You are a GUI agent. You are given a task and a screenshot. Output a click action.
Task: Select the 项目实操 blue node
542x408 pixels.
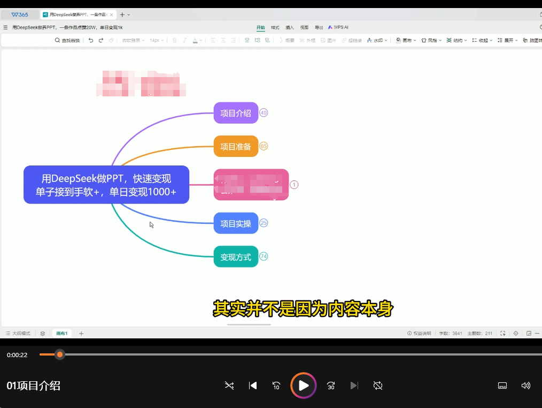(x=236, y=223)
